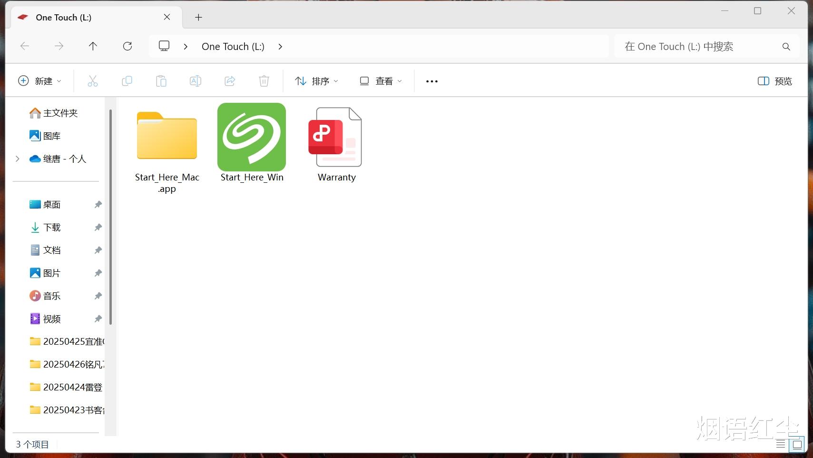Toggle the 预览 preview pane
This screenshot has height=458, width=813.
click(774, 81)
